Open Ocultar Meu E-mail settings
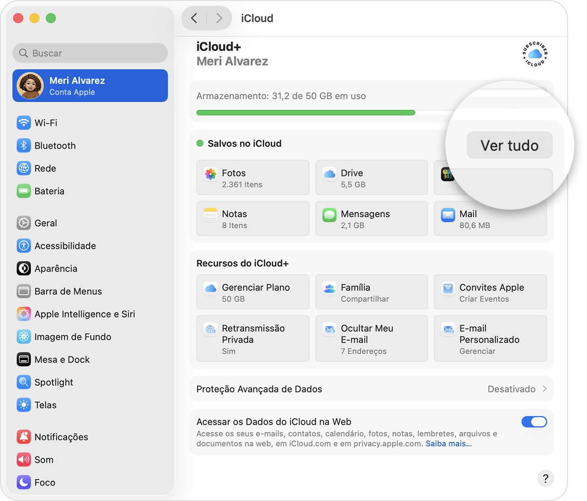This screenshot has height=501, width=587. (371, 339)
